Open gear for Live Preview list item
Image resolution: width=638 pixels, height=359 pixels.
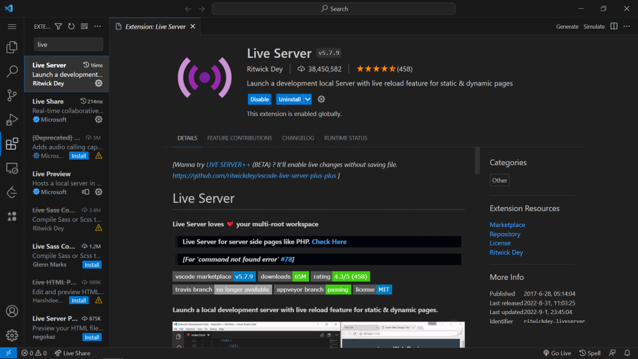98,192
